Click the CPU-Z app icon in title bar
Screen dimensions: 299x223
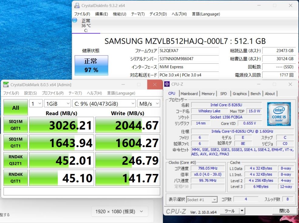click(167, 84)
